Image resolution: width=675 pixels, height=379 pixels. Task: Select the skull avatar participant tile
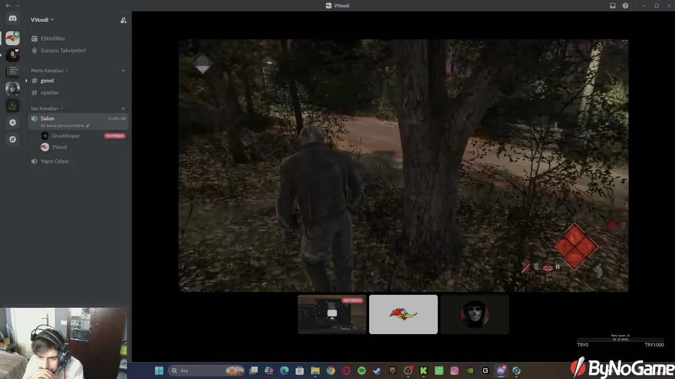pos(475,314)
